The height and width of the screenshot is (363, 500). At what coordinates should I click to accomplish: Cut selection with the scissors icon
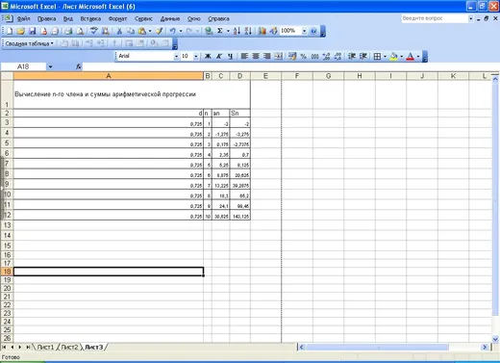coord(119,31)
